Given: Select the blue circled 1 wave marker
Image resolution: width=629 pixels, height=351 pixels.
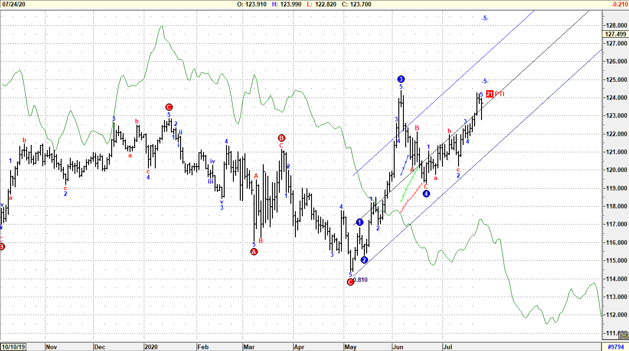Looking at the screenshot, I should [x=360, y=222].
